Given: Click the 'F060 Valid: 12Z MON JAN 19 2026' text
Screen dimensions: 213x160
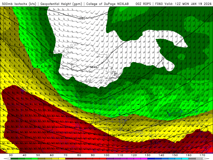Looking at the screenshot, I should (x=183, y=4).
